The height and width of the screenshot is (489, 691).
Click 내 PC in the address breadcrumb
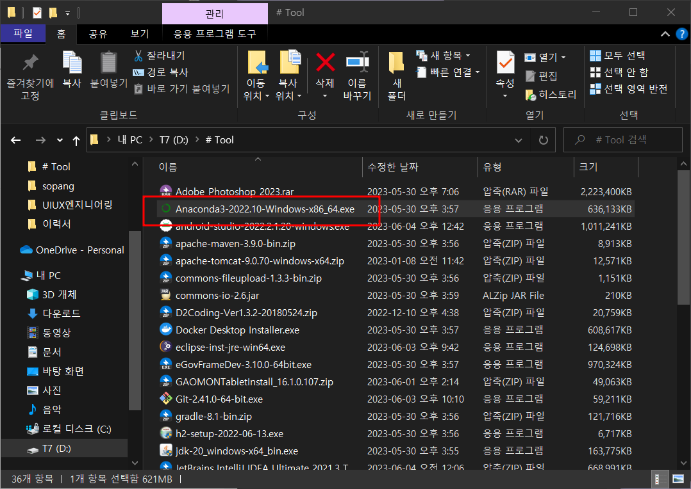[130, 140]
